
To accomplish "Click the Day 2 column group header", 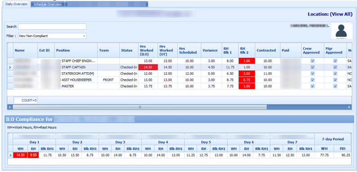I will [77, 142].
